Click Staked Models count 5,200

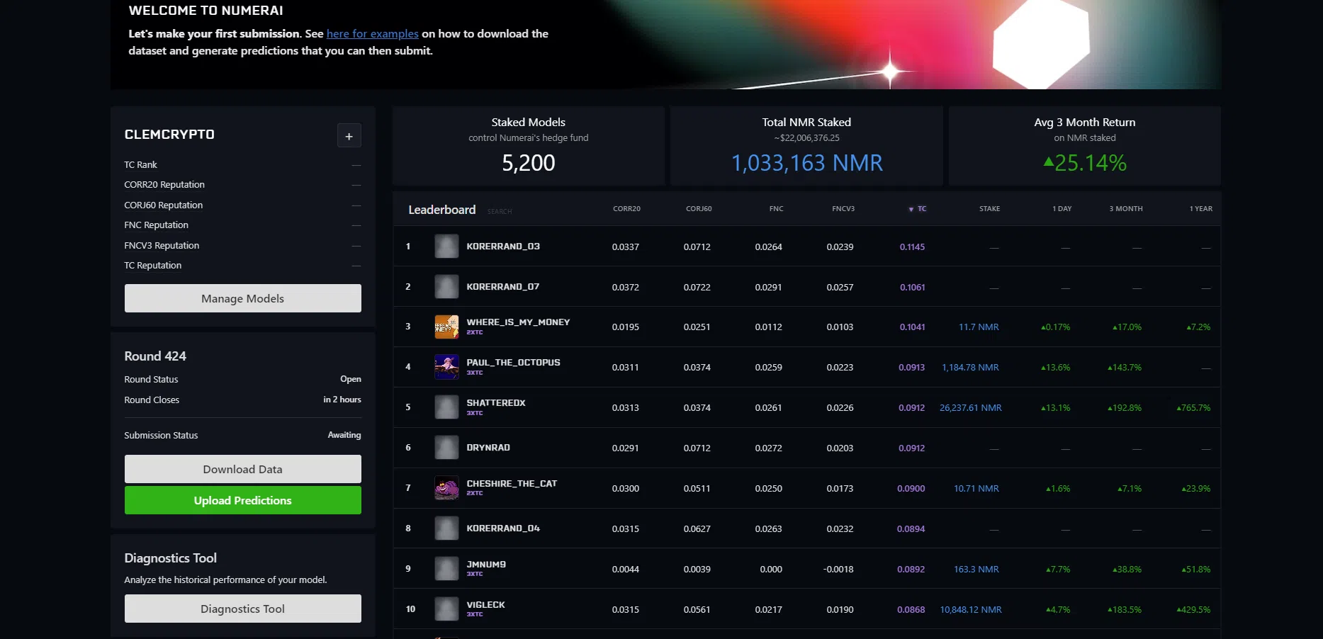[x=529, y=163]
